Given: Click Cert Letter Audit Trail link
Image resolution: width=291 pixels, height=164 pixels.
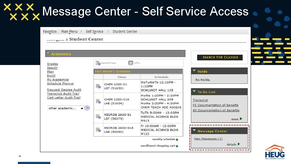Looking at the screenshot, I should point(64,97).
